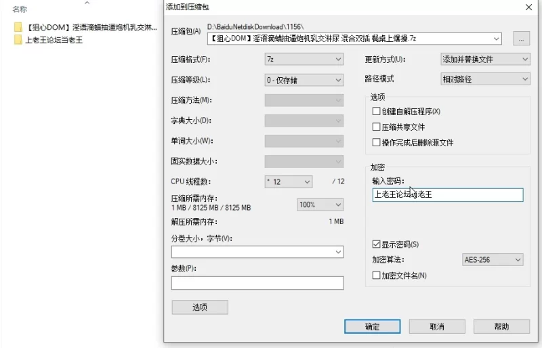542x348 pixels.
Task: Close the 添加到压缩包 dialog
Action: [x=528, y=6]
